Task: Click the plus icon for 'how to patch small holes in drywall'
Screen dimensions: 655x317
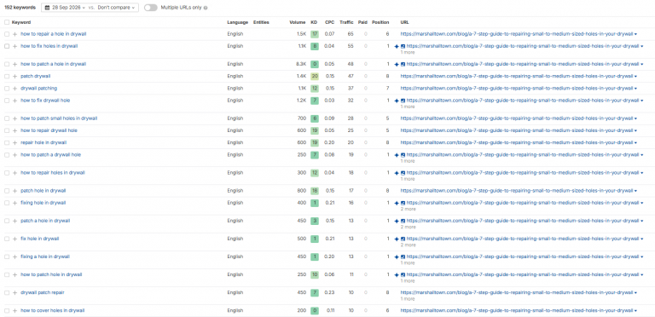Action: pyautogui.click(x=15, y=118)
